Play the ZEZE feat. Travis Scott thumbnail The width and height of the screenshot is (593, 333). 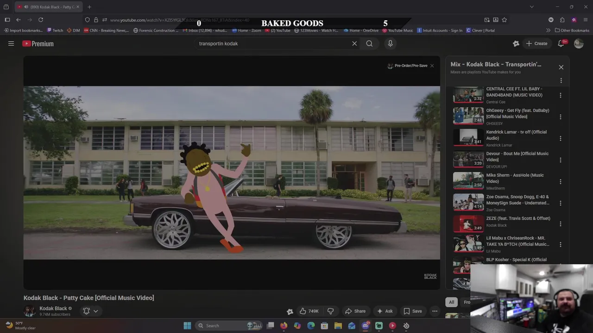click(468, 224)
